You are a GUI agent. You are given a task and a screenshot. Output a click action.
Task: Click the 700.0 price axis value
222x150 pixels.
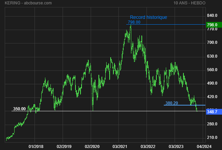(x=212, y=42)
